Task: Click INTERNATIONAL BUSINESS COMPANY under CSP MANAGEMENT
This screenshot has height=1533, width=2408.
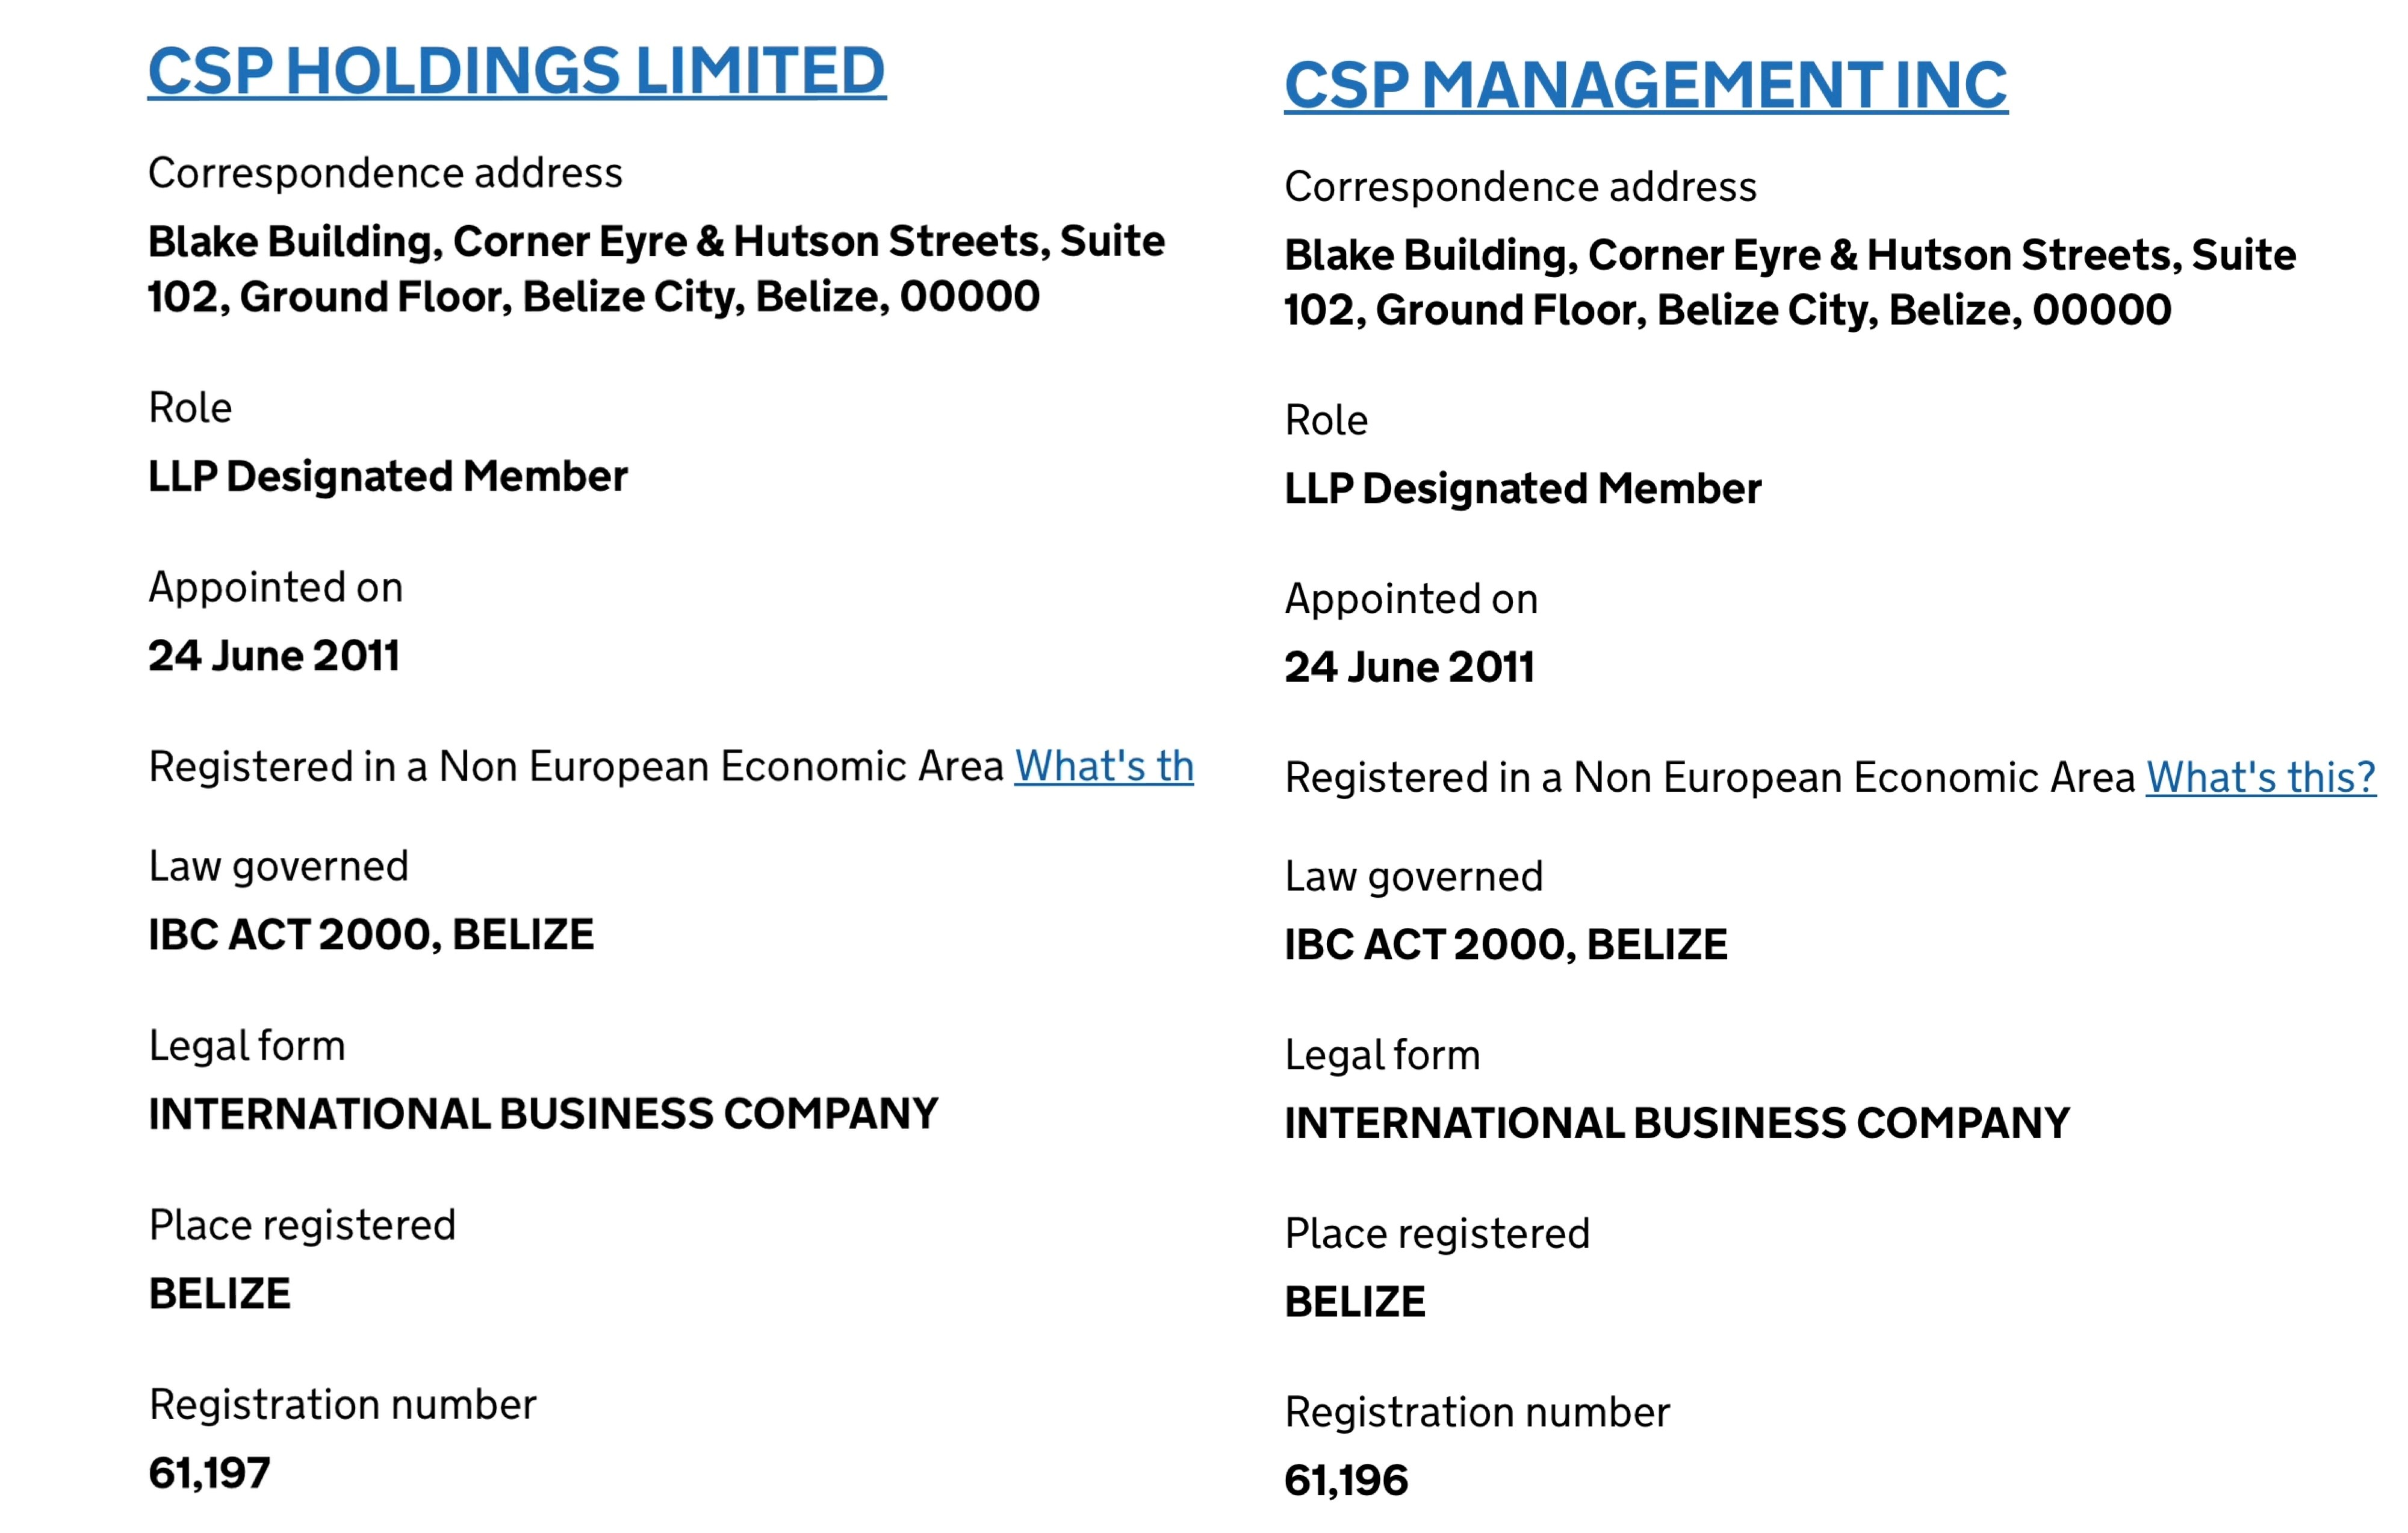Action: pos(1677,1123)
